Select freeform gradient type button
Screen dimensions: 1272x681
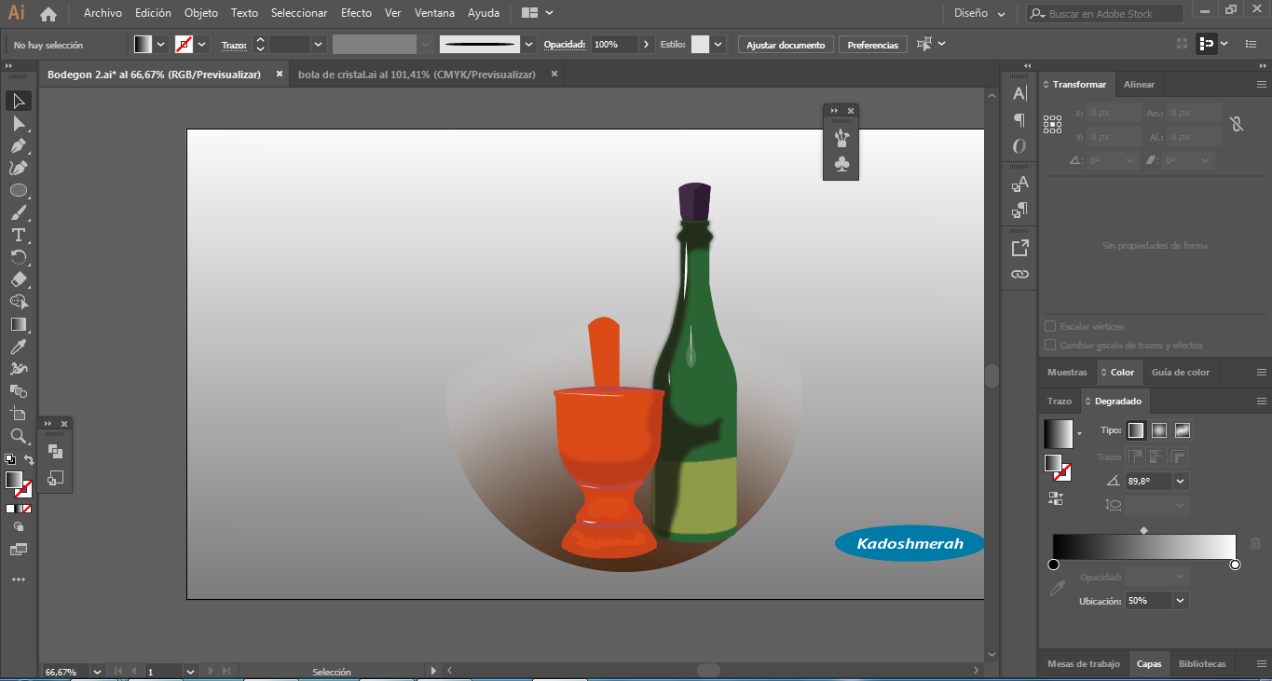1182,430
